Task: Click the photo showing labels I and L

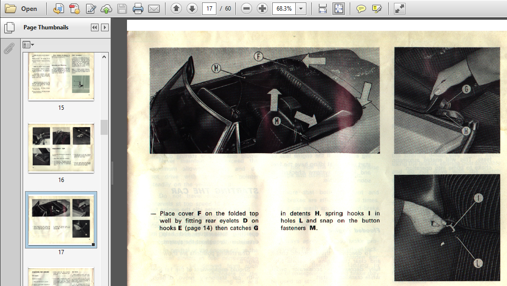Action: (x=447, y=228)
